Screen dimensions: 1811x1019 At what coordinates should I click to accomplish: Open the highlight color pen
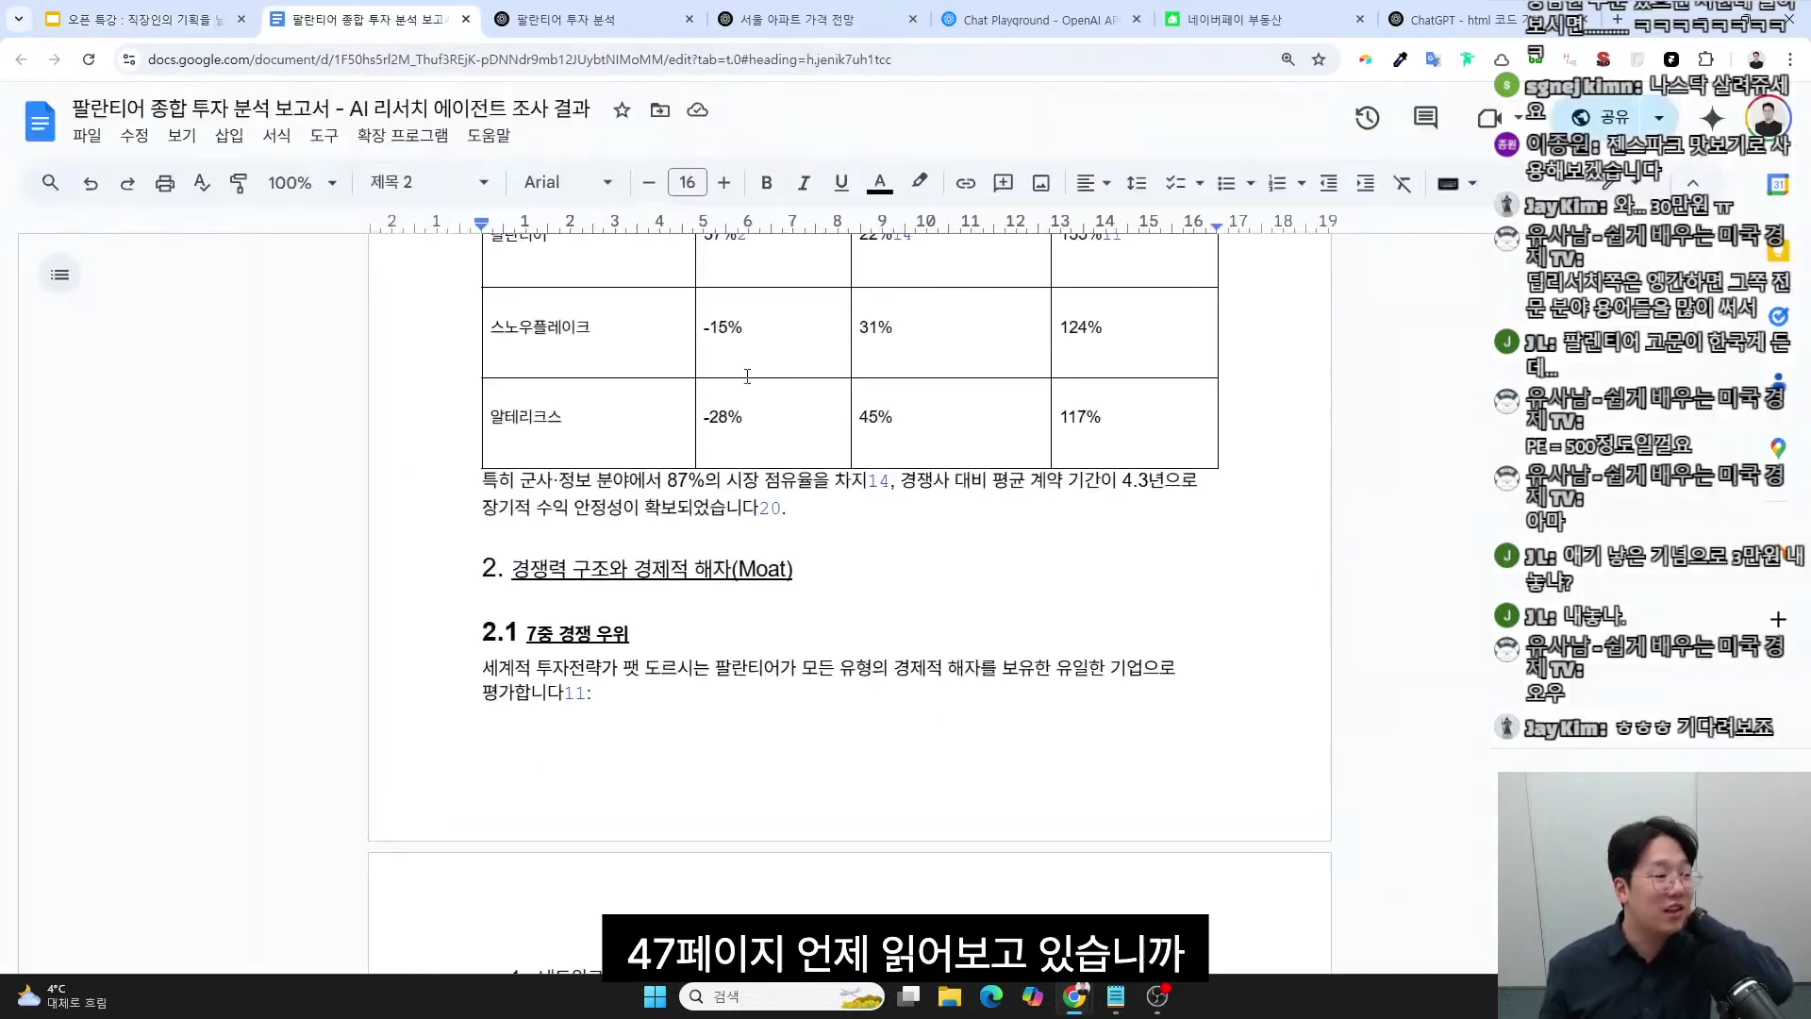coord(919,182)
